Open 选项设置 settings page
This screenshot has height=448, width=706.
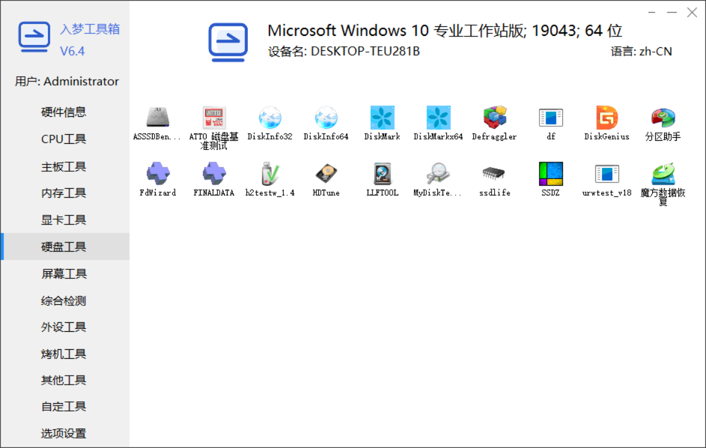(x=63, y=433)
